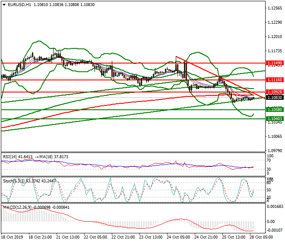285x242 pixels.
Task: Click the Stochastic 50 level scale value
Action: [269, 190]
